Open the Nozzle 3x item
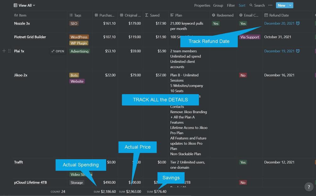The image size is (316, 196). pyautogui.click(x=22, y=23)
